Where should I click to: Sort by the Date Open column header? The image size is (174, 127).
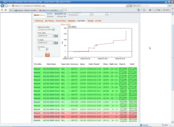pyautogui.click(x=51, y=64)
